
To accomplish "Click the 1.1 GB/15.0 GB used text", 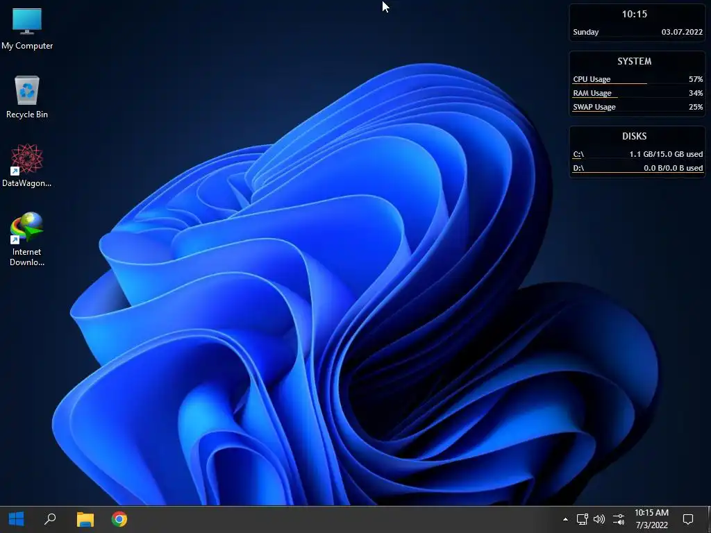I will click(666, 154).
